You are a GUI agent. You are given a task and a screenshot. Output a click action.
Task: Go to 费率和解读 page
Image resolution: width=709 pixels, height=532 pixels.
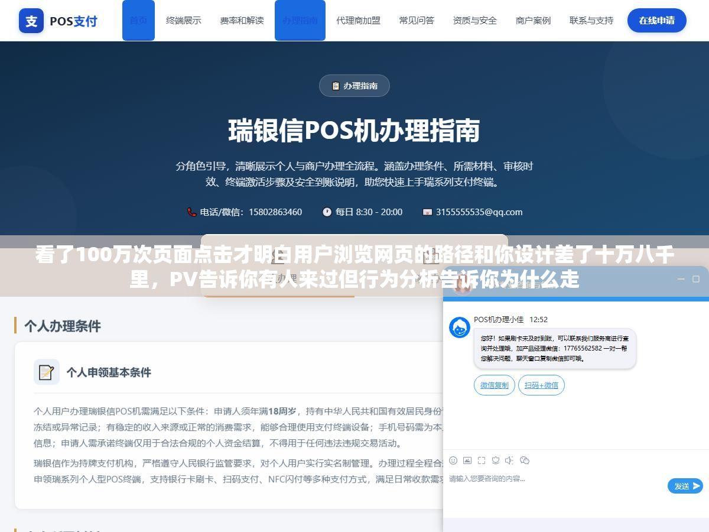242,20
